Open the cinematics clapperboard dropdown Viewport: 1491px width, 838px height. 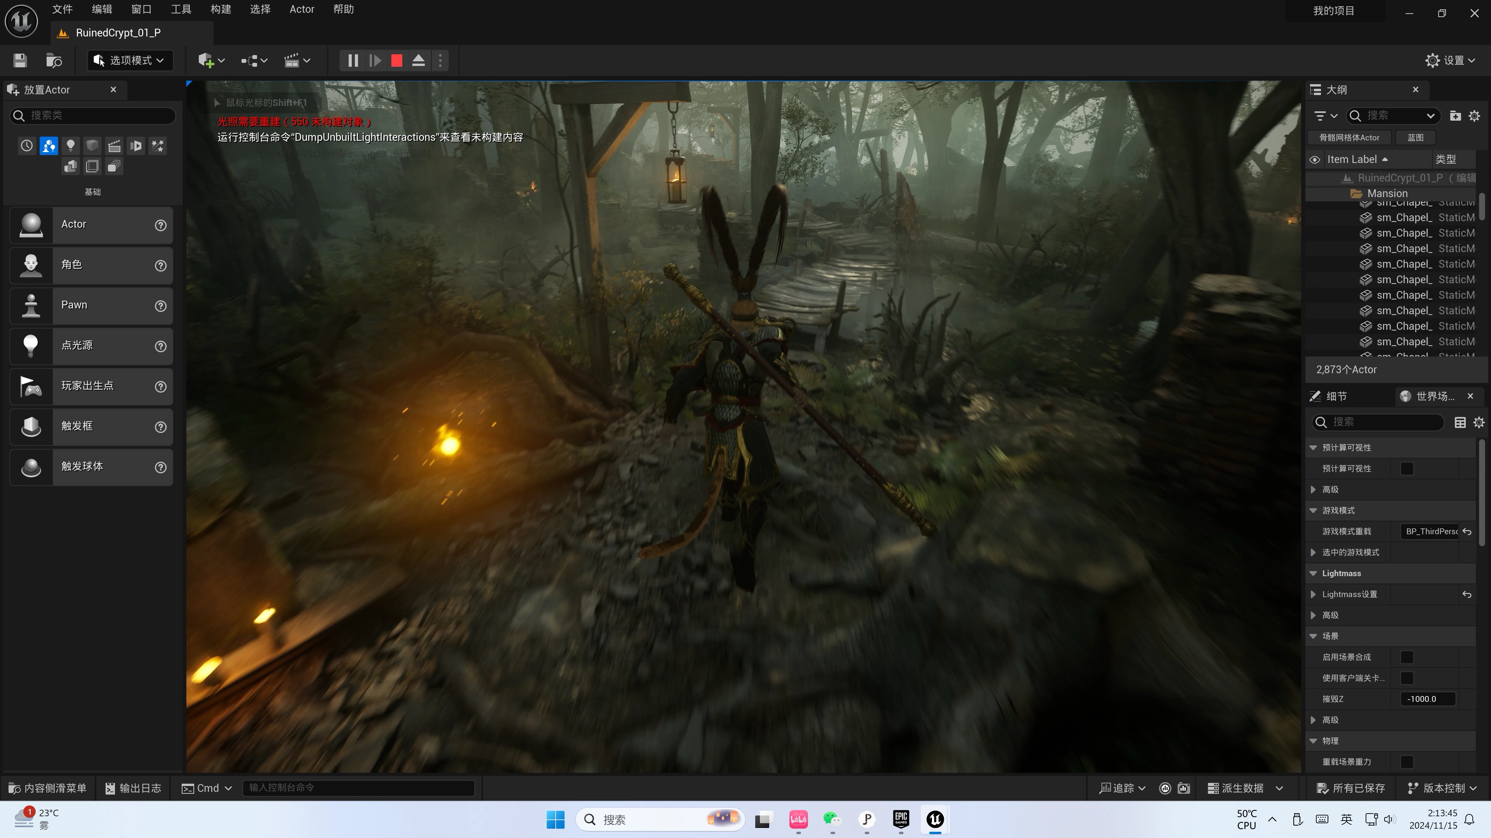297,60
